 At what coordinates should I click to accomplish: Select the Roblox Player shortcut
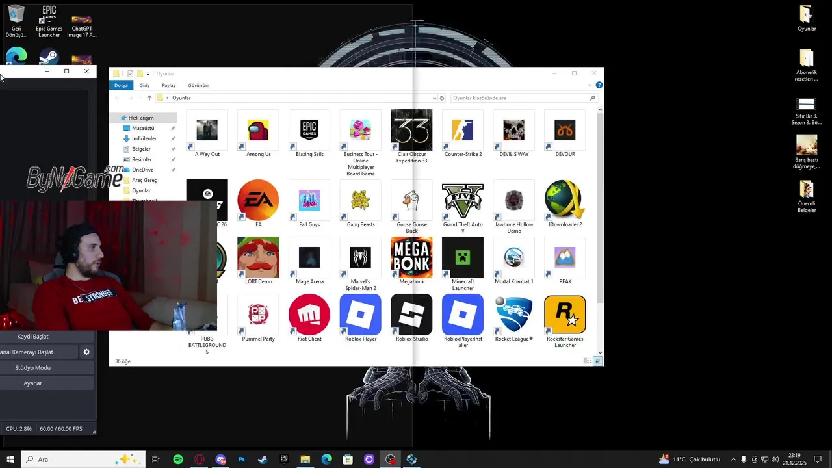361,318
